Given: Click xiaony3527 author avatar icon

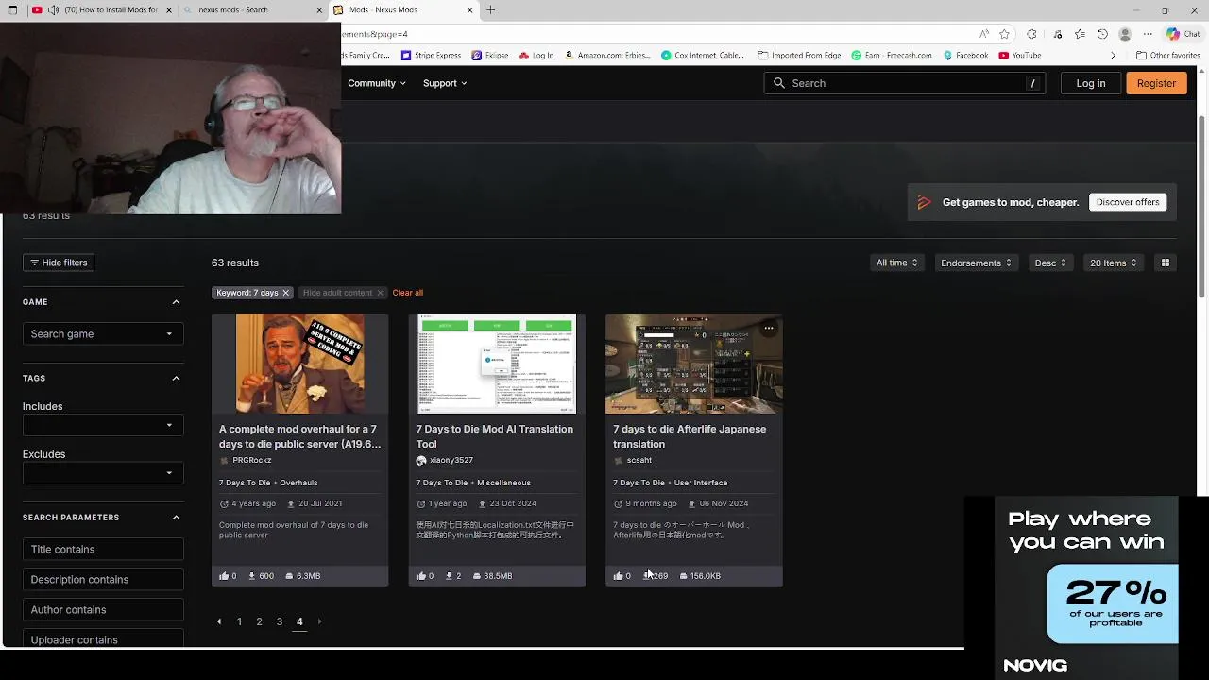Looking at the screenshot, I should 421,460.
